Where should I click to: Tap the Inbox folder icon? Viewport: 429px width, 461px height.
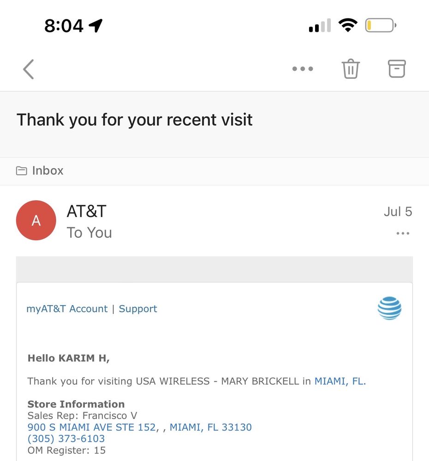pyautogui.click(x=22, y=171)
